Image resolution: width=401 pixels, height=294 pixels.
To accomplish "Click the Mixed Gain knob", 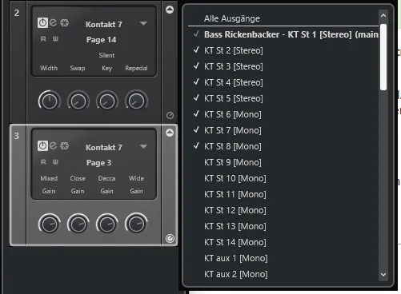I will [50, 224].
